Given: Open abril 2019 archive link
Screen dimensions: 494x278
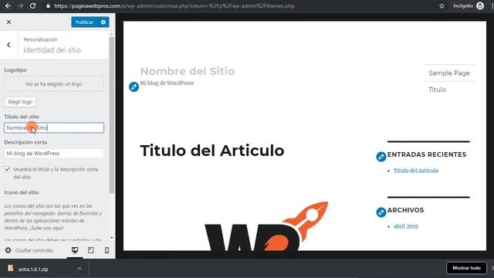Looking at the screenshot, I should click(405, 226).
